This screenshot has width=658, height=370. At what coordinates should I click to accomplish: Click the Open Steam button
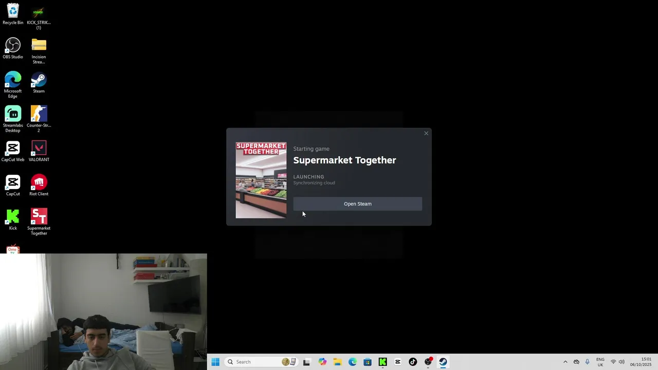click(358, 204)
